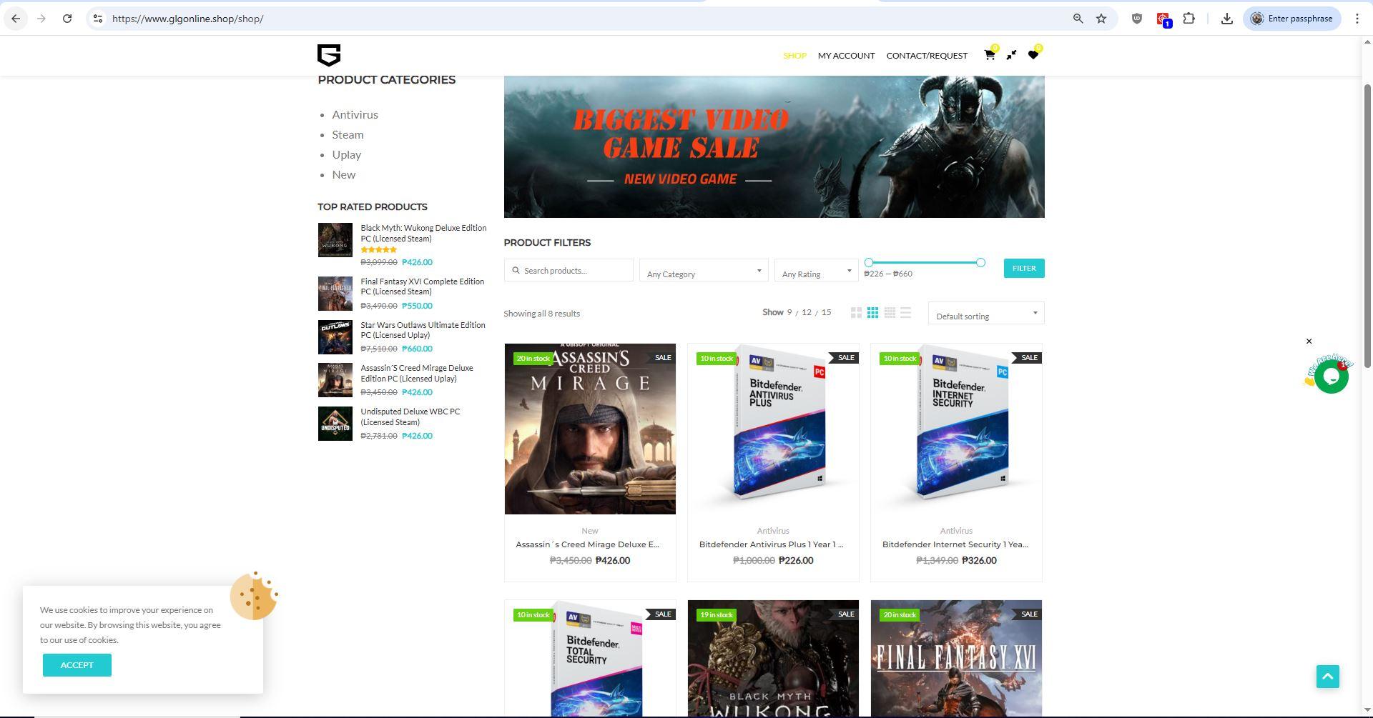Open the compare products icon
The image size is (1373, 718).
point(1011,55)
